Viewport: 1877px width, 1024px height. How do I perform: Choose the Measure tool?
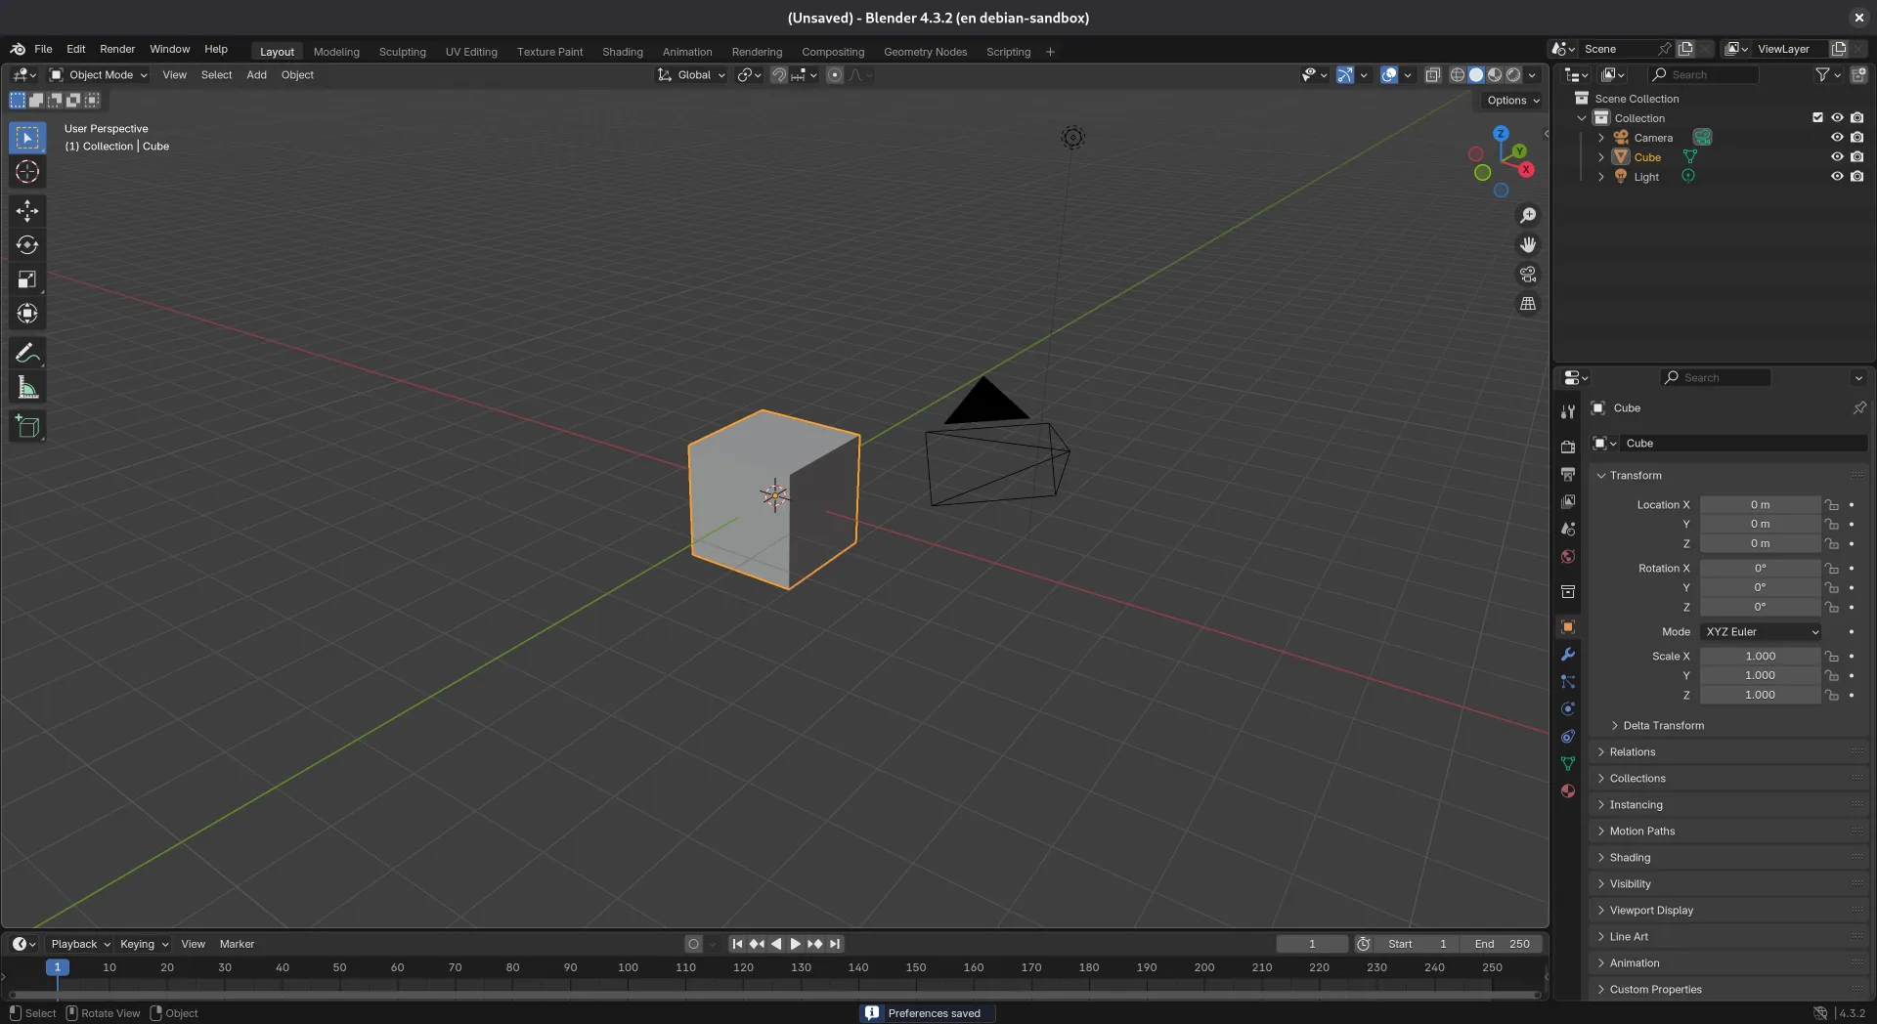(x=27, y=387)
